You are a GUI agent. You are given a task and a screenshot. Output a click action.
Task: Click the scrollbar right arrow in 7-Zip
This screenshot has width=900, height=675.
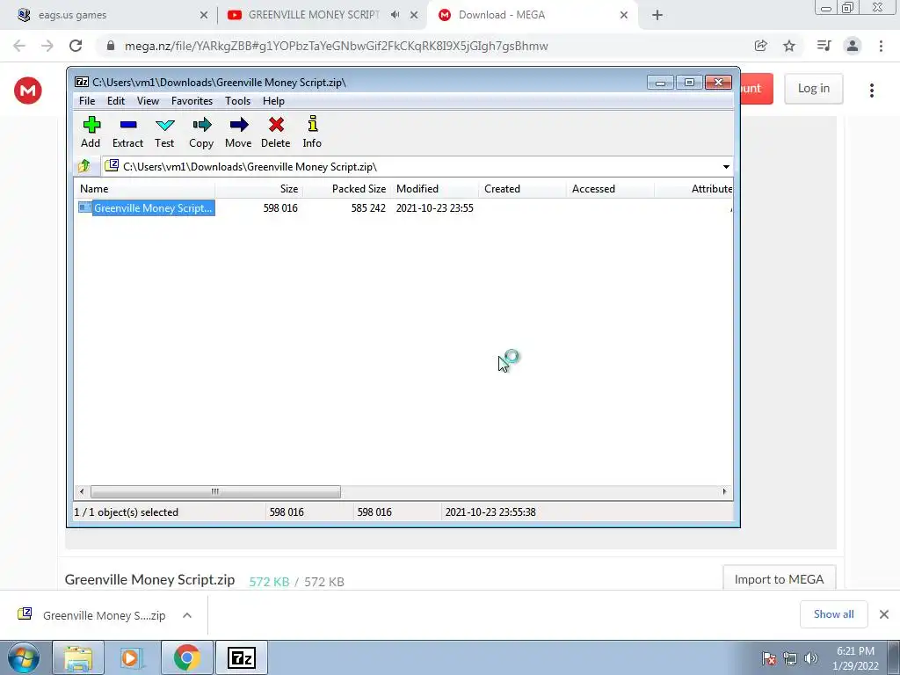pyautogui.click(x=724, y=492)
